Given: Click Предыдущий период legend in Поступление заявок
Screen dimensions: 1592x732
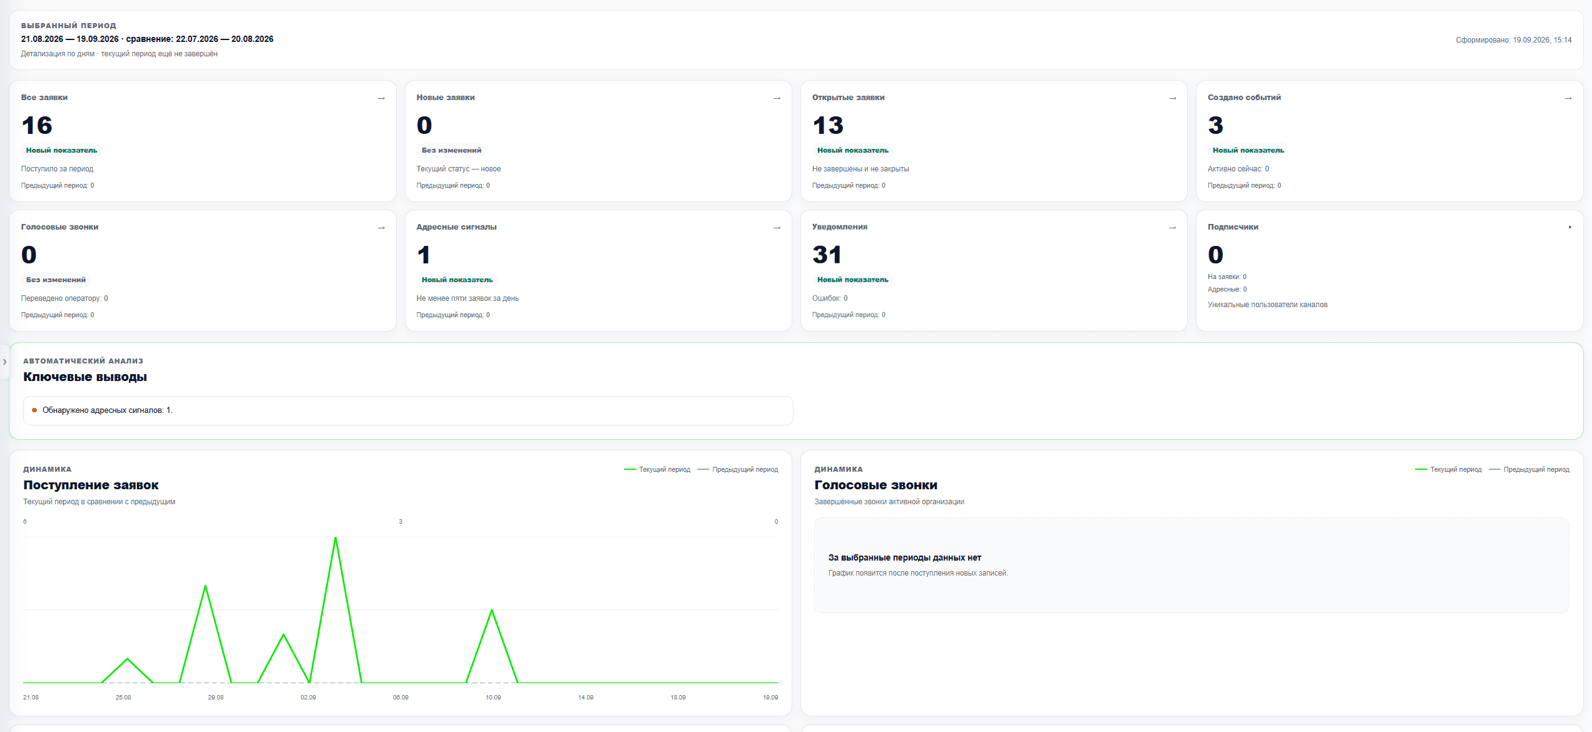Looking at the screenshot, I should (x=738, y=469).
